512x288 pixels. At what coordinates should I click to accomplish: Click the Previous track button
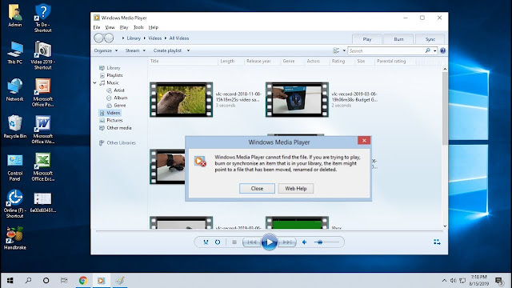251,242
